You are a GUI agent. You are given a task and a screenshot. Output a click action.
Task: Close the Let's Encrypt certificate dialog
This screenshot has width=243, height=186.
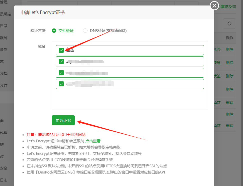pyautogui.click(x=214, y=5)
